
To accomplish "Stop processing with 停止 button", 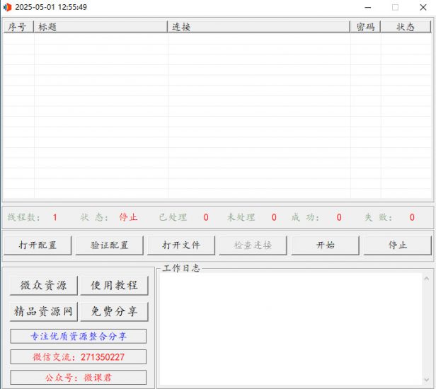I will click(x=398, y=245).
